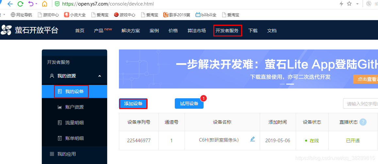This screenshot has width=378, height=164.
Task: Open 小说大全 bookmark
Action: tap(75, 15)
